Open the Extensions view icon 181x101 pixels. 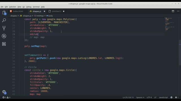coord(4,44)
